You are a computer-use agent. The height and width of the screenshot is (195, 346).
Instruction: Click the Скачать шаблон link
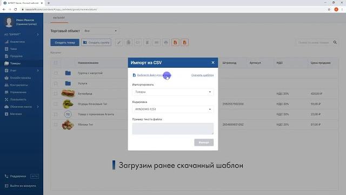[x=202, y=75]
